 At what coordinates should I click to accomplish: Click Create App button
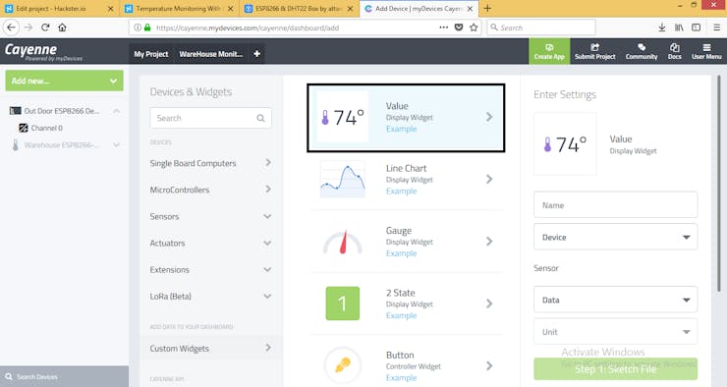(x=549, y=51)
